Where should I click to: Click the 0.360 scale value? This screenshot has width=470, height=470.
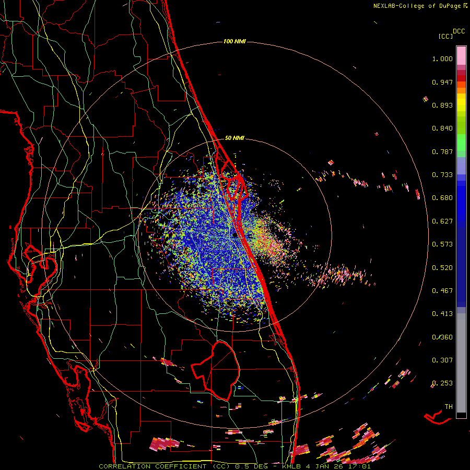(x=442, y=337)
